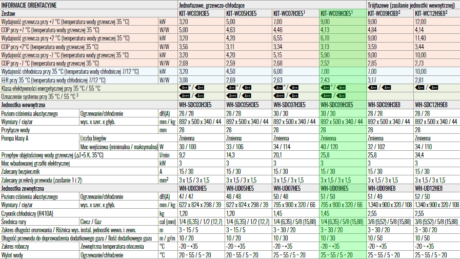This screenshot has height=259, width=460.
Task: Click heating capacity value 12,00
Action: 421,22
